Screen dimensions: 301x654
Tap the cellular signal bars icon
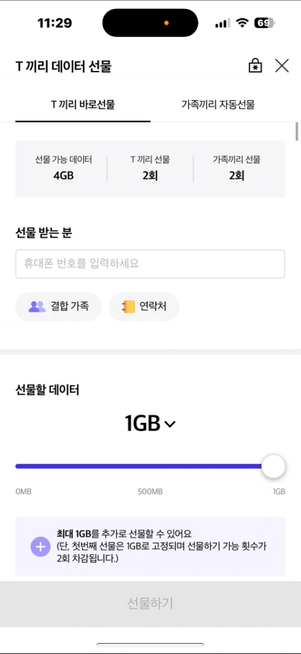[x=223, y=24]
